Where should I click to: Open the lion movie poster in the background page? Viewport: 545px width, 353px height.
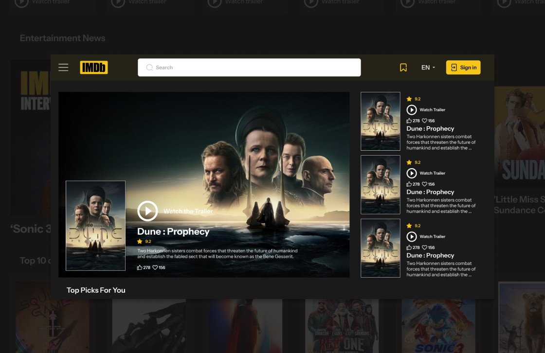(x=521, y=317)
